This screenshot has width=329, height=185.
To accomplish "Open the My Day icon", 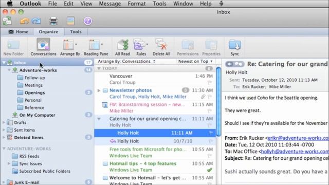I will pos(71,21).
